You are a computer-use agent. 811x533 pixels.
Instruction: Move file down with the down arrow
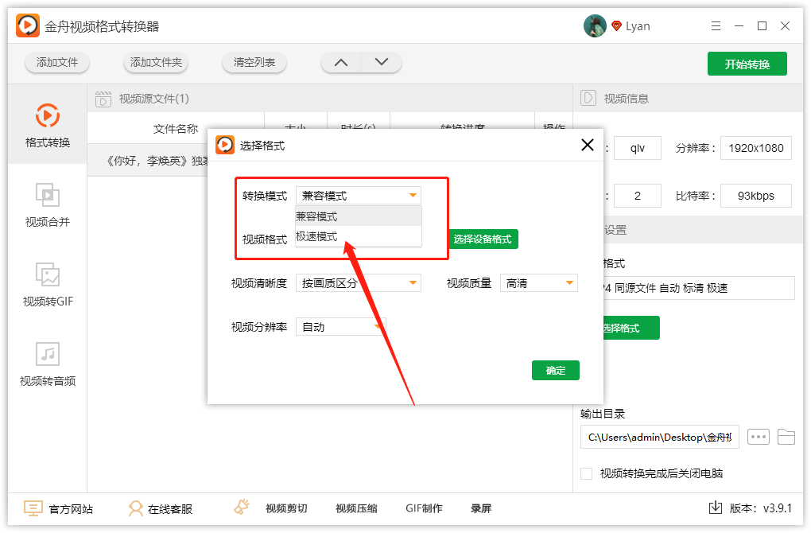(x=382, y=62)
